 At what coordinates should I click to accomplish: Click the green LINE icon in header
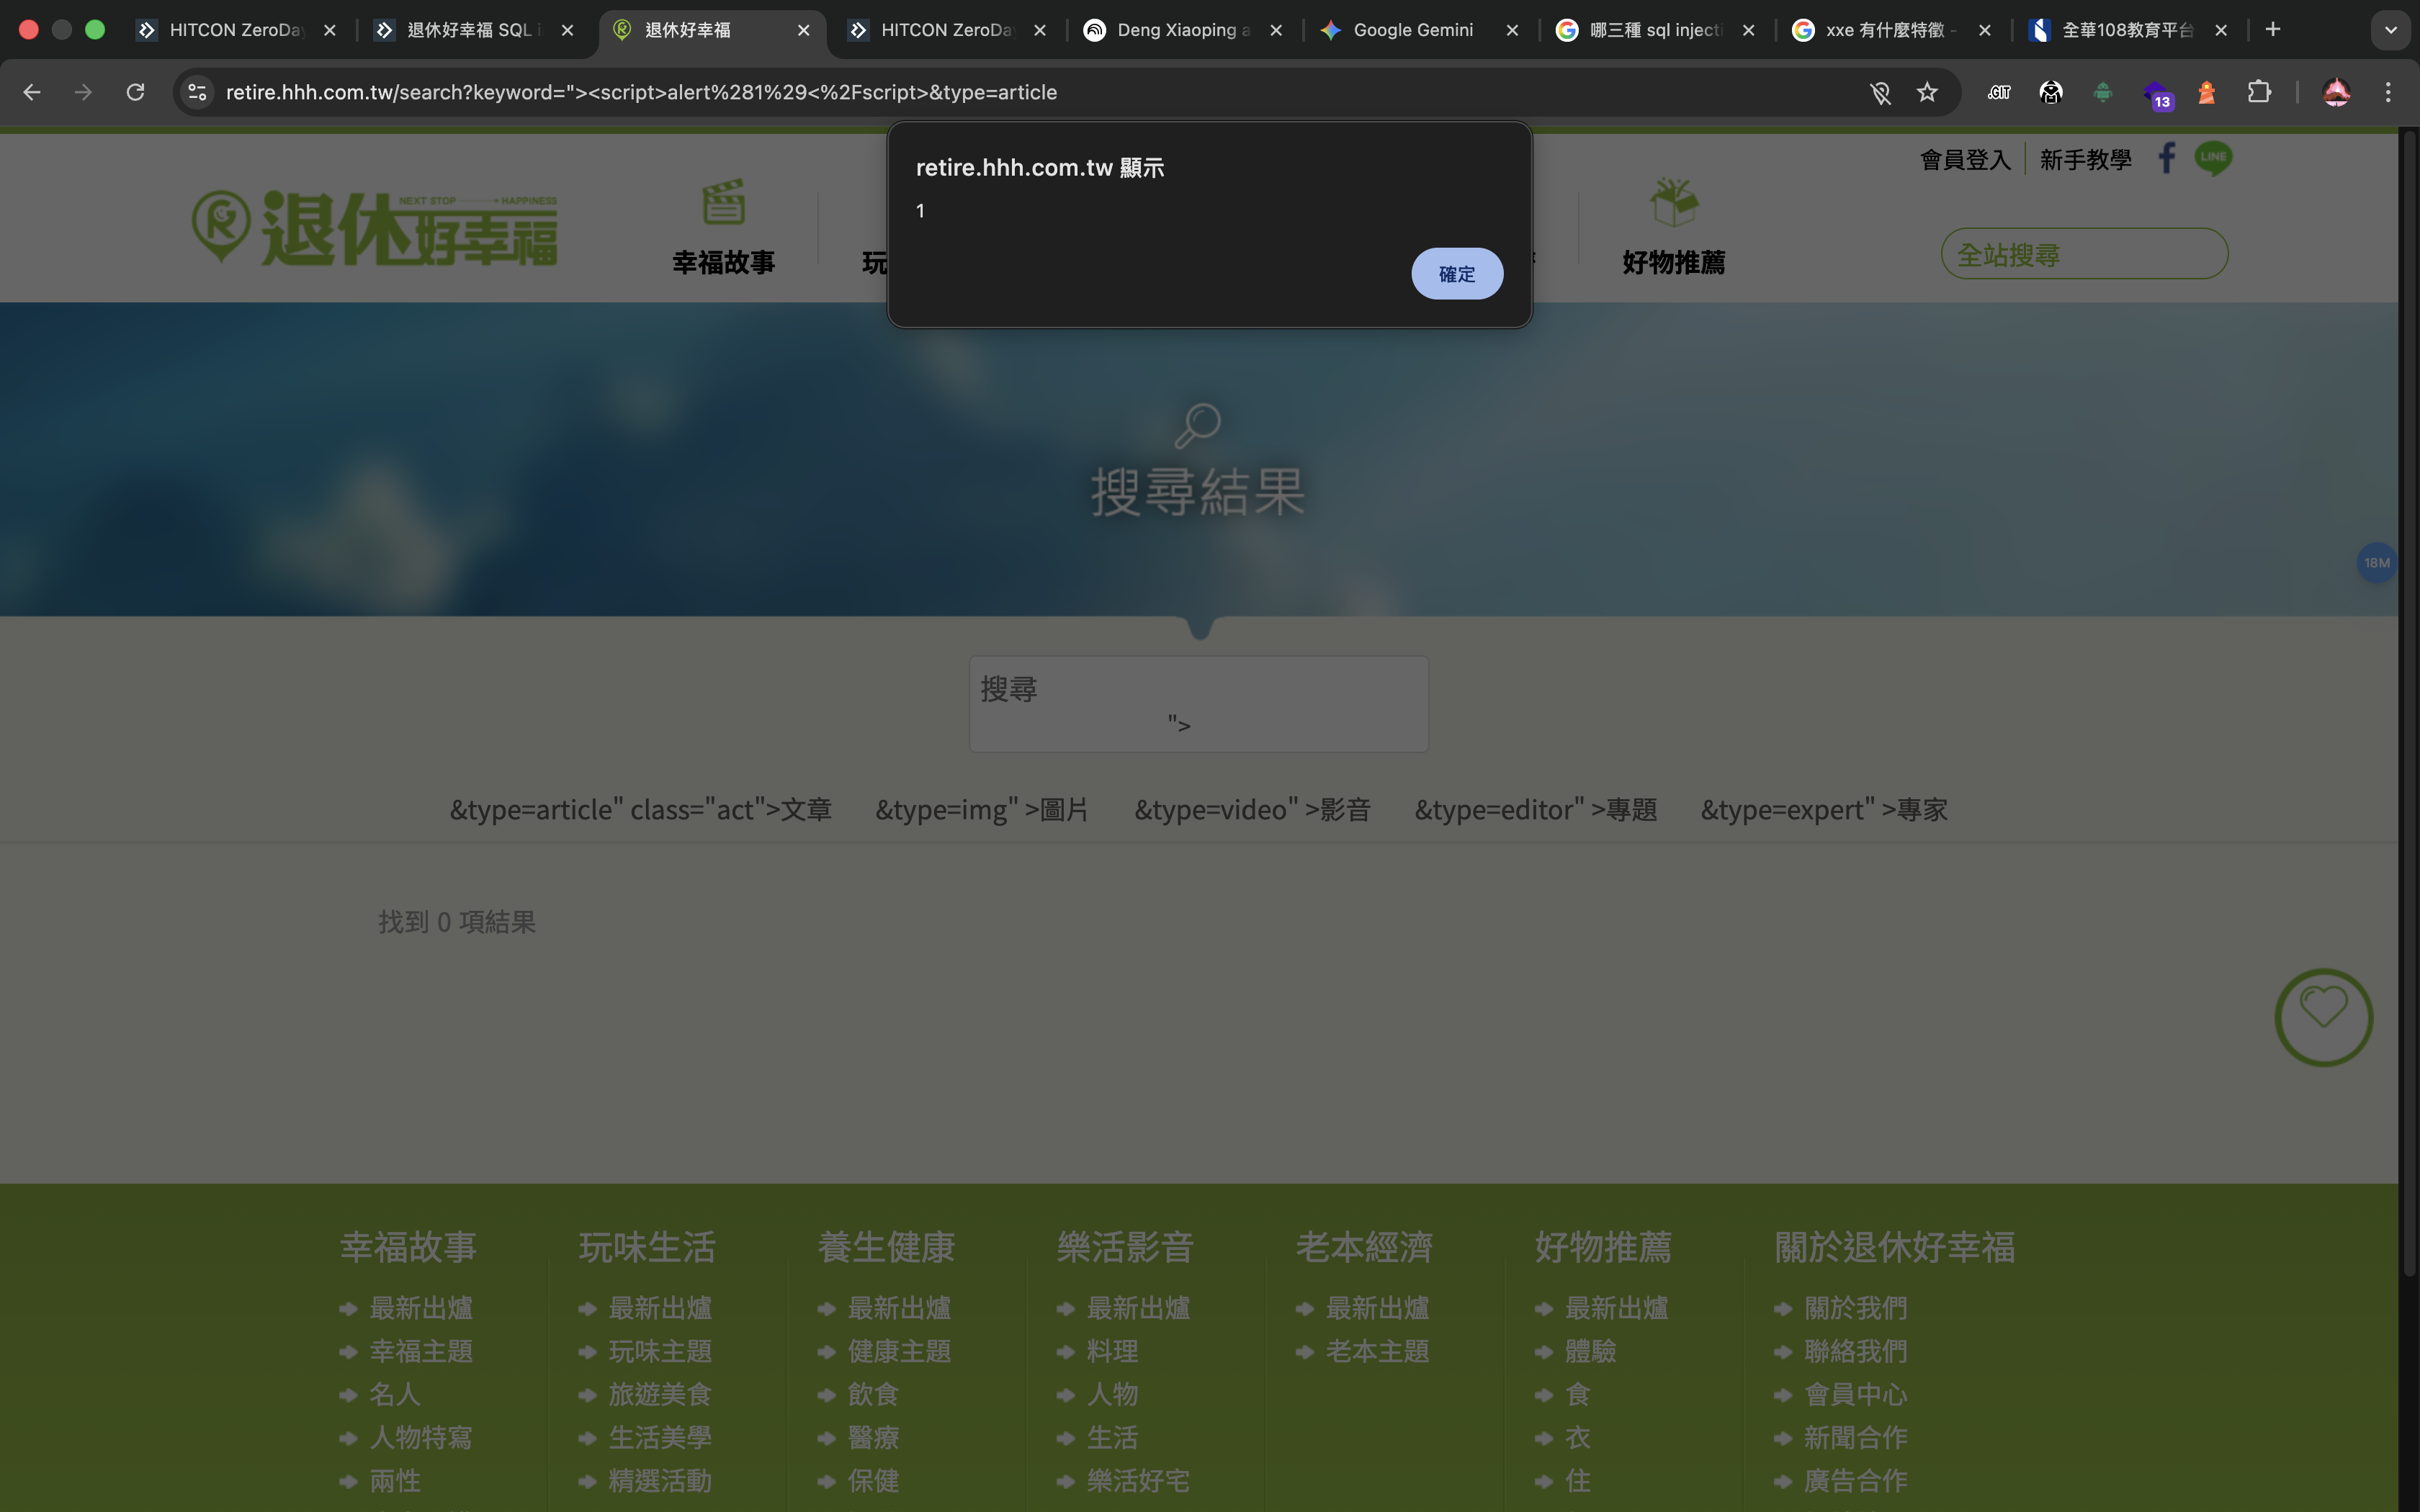tap(2213, 158)
